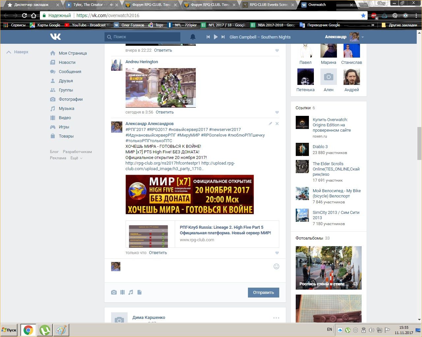Like the comment from вчера в 22:22
The height and width of the screenshot is (337, 422).
coord(277,51)
